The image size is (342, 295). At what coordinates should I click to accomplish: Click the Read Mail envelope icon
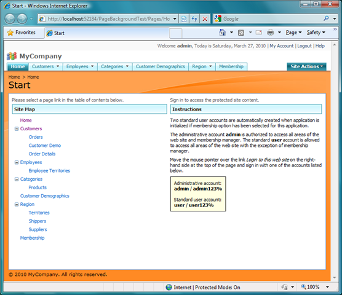click(x=259, y=33)
